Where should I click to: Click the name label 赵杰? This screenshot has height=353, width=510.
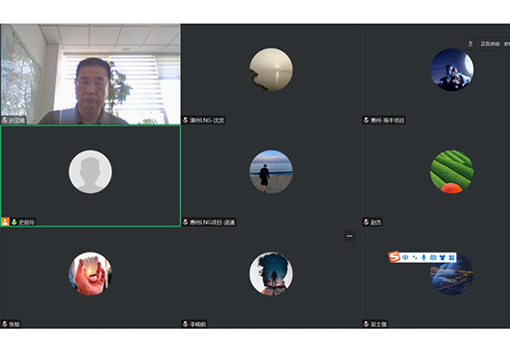pos(376,222)
